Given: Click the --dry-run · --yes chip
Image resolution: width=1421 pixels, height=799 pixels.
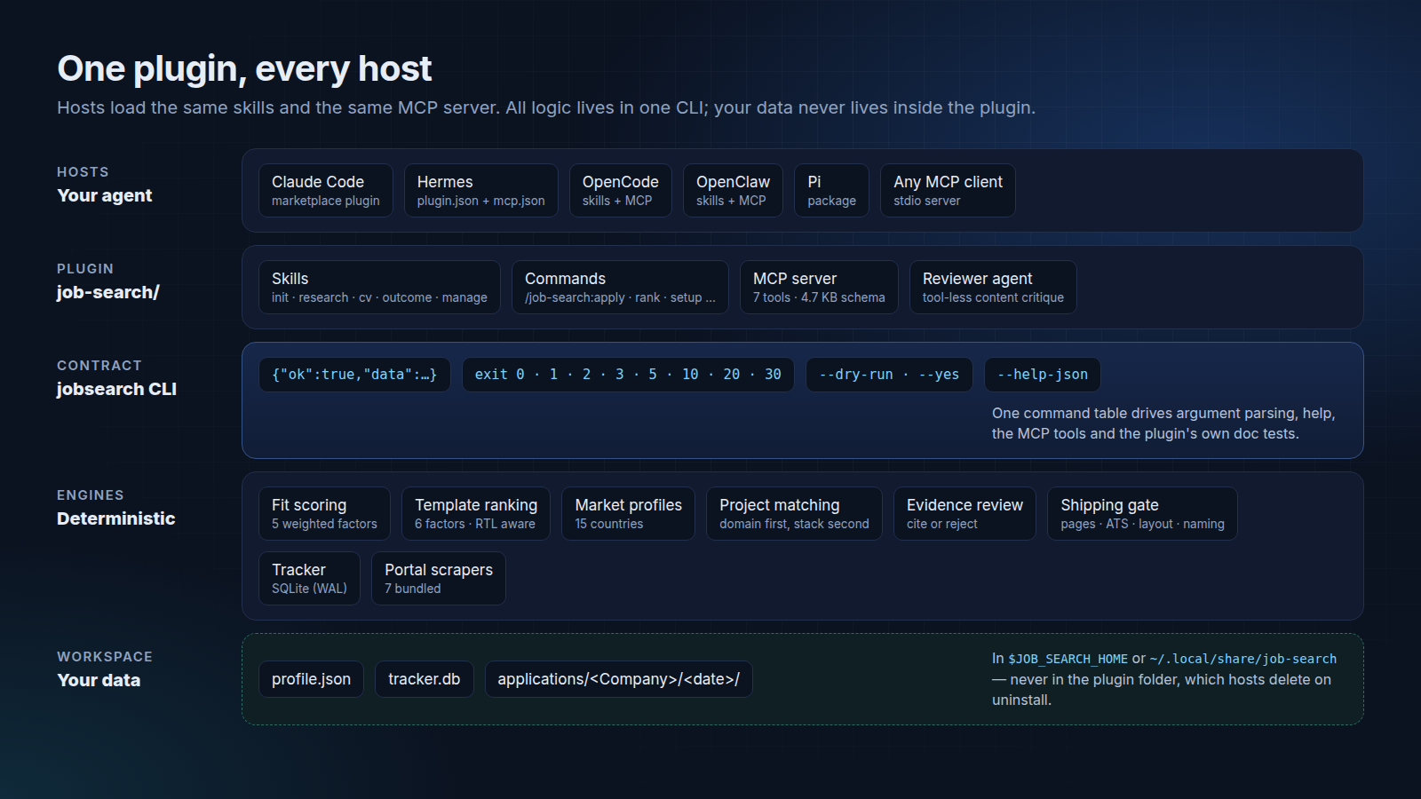Looking at the screenshot, I should coord(889,375).
